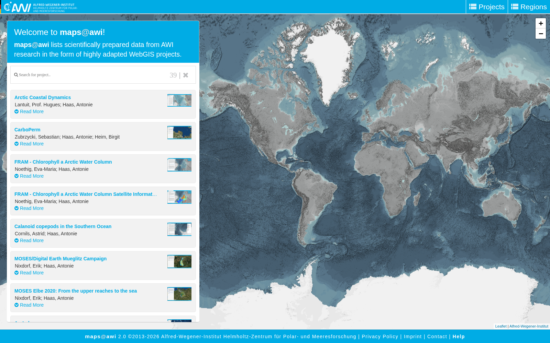Open the MOSES Elbe 2020 project
The image size is (550, 343).
[x=76, y=291]
